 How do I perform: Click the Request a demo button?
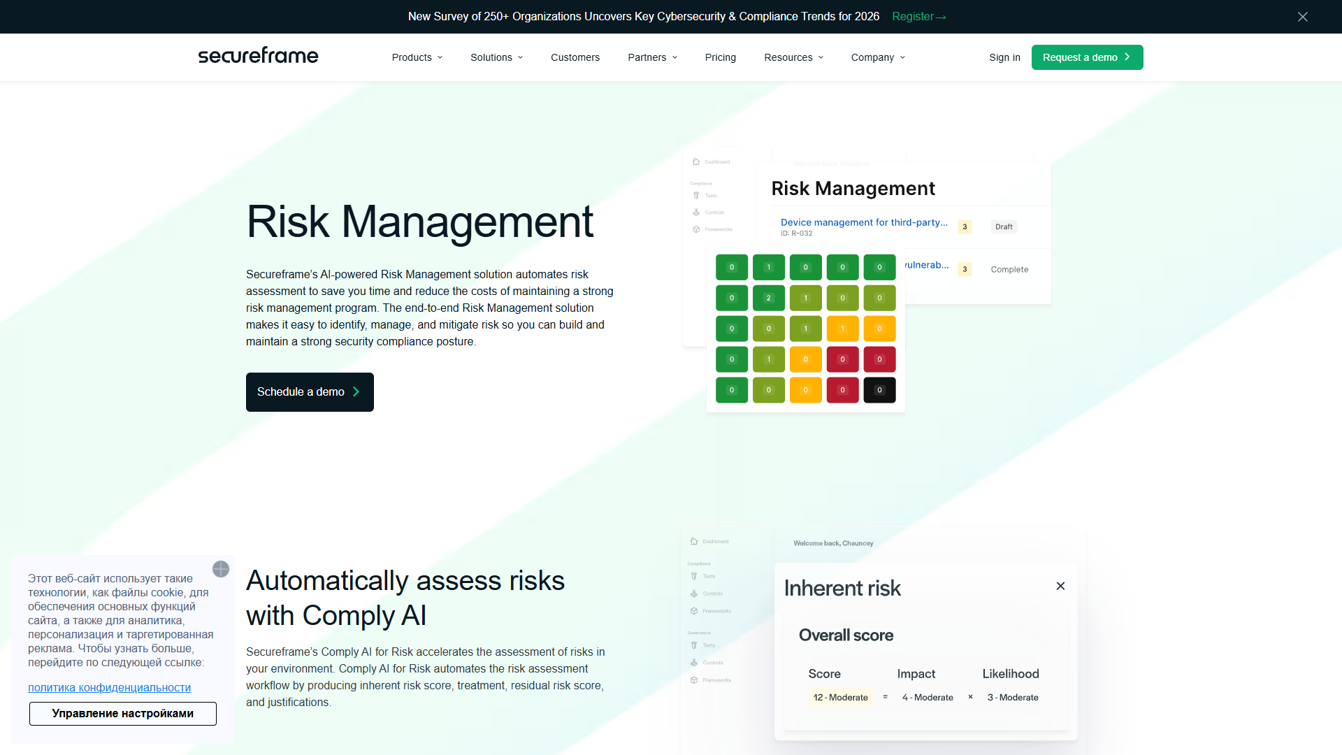tap(1088, 57)
